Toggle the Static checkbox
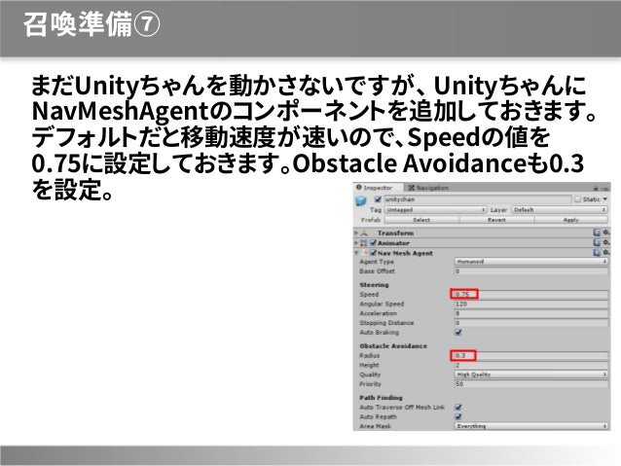 tap(578, 199)
